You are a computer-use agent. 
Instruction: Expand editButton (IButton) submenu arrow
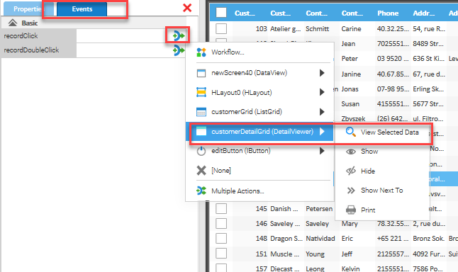tap(322, 151)
